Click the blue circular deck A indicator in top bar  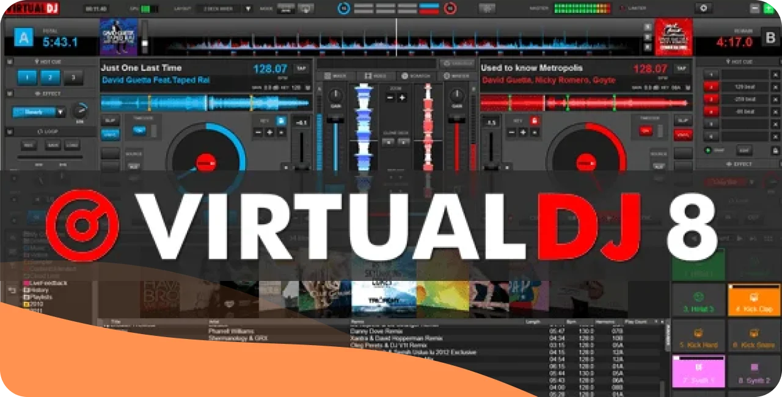click(x=343, y=9)
